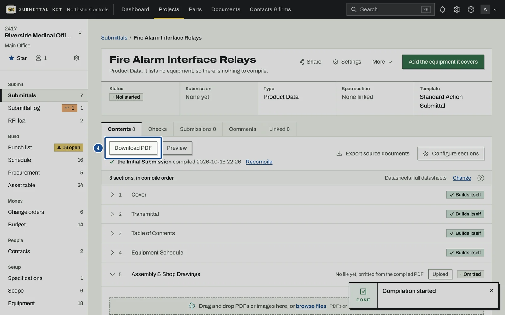
Task: Click Add the equipment it covers
Action: click(443, 62)
